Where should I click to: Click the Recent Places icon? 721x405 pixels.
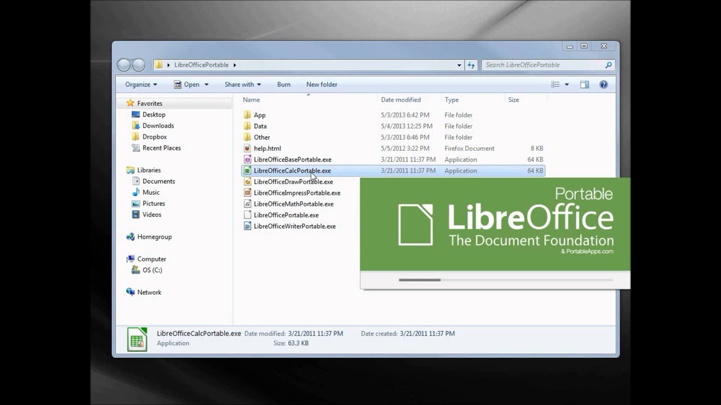point(135,148)
